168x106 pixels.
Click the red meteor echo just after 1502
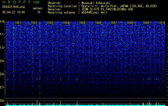(x=37, y=79)
